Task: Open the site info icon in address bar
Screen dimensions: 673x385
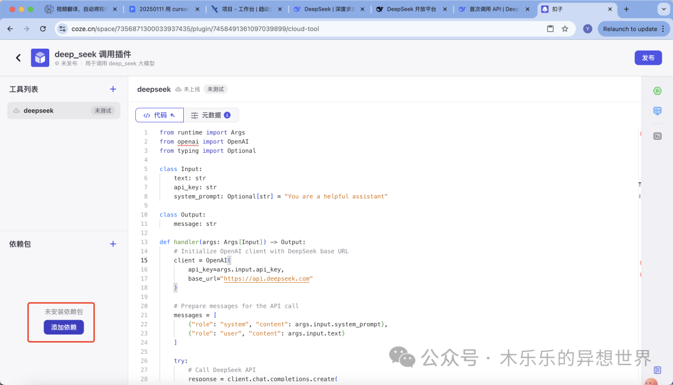Action: (x=63, y=29)
